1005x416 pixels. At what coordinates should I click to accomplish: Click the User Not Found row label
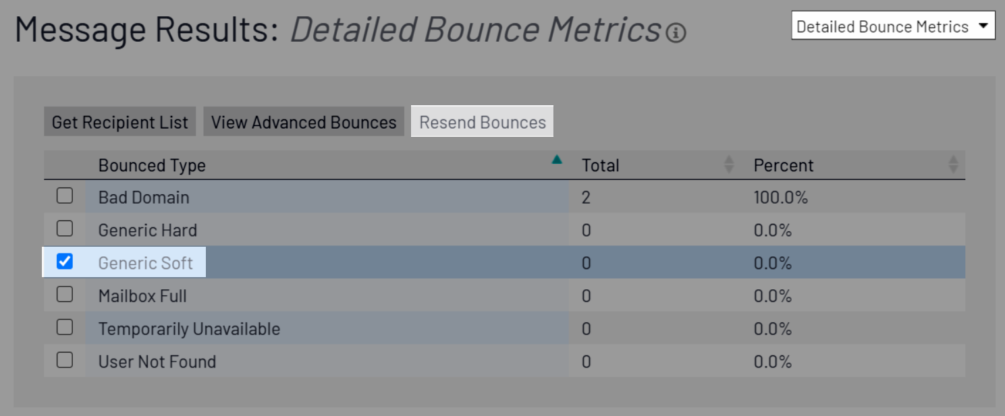click(x=157, y=362)
